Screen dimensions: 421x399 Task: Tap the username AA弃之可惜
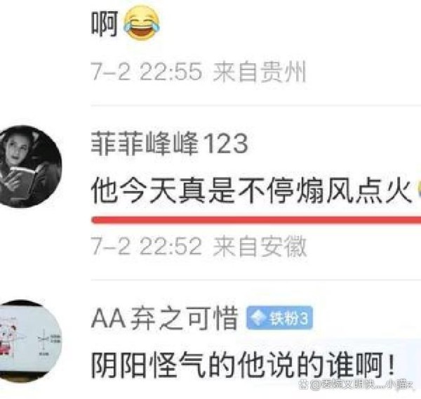165,318
